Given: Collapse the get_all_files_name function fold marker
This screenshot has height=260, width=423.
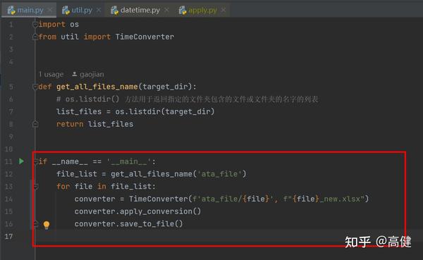Looking at the screenshot, I should pos(35,87).
